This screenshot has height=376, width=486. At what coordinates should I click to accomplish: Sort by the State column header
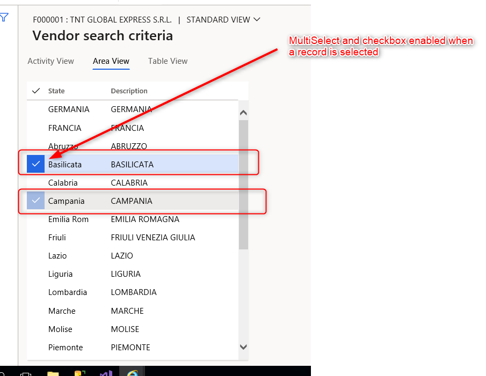56,91
